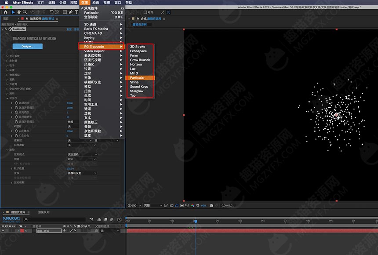The image size is (378, 255).
Task: Select the Zoom magnifier tool
Action: [25, 12]
